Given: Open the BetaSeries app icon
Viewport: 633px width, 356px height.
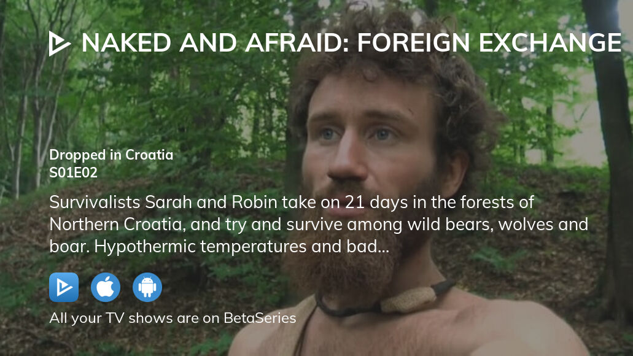Looking at the screenshot, I should (64, 287).
